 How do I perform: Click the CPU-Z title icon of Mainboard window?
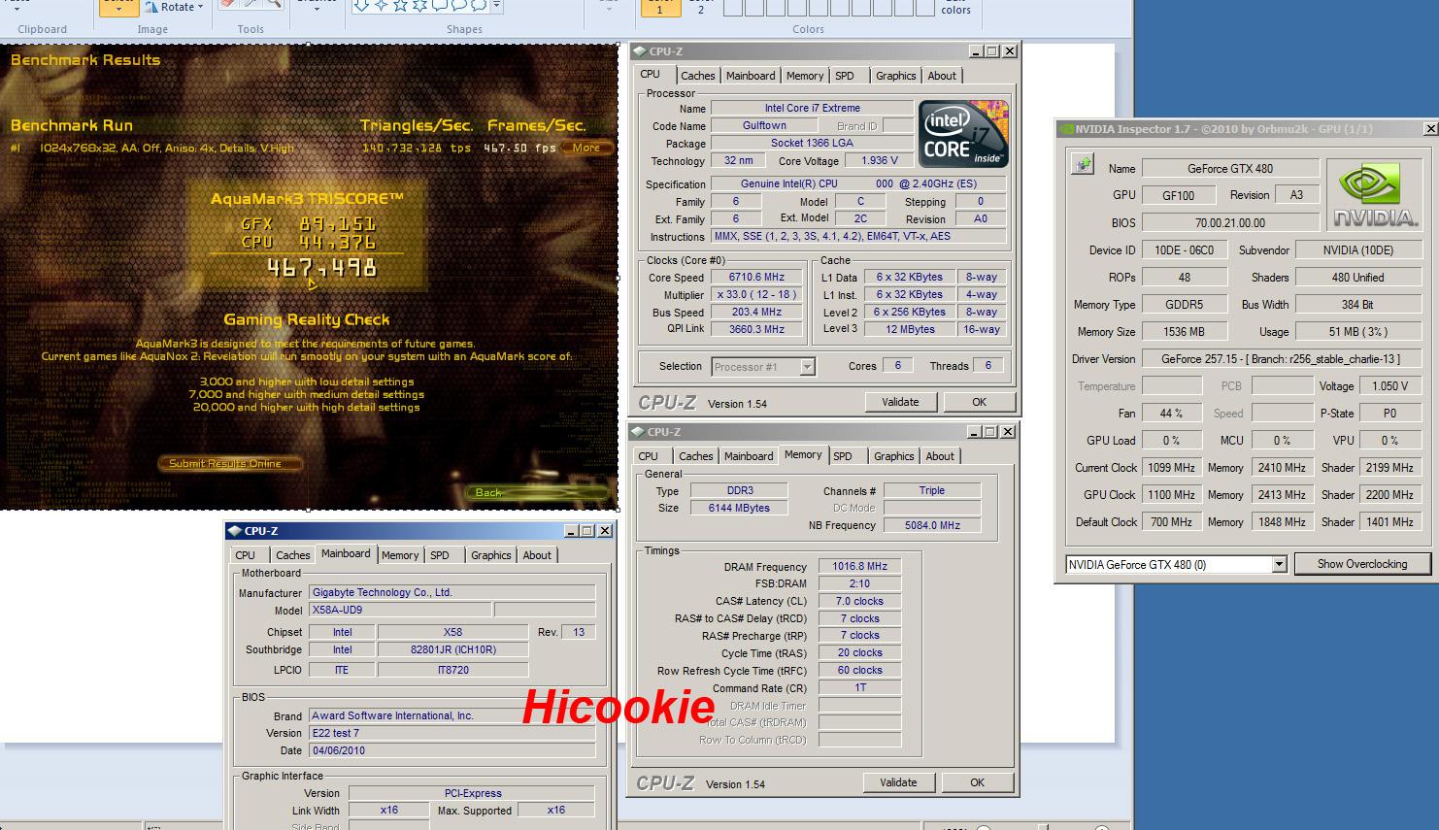pos(235,531)
